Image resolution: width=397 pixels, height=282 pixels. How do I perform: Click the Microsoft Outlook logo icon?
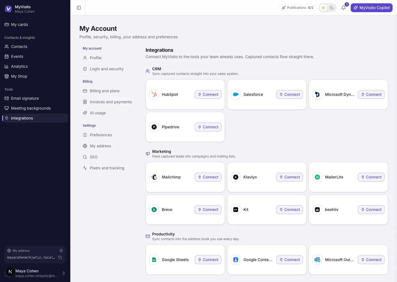pyautogui.click(x=317, y=260)
